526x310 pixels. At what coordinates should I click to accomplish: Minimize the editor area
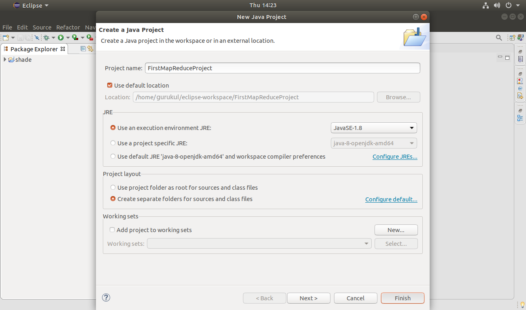click(500, 57)
